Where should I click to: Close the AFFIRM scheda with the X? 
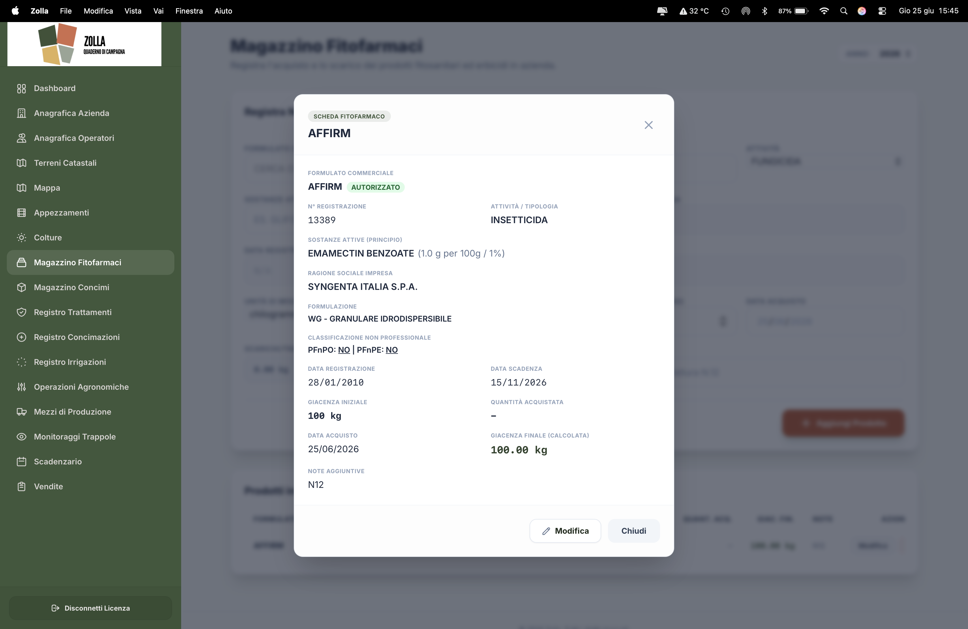click(649, 125)
